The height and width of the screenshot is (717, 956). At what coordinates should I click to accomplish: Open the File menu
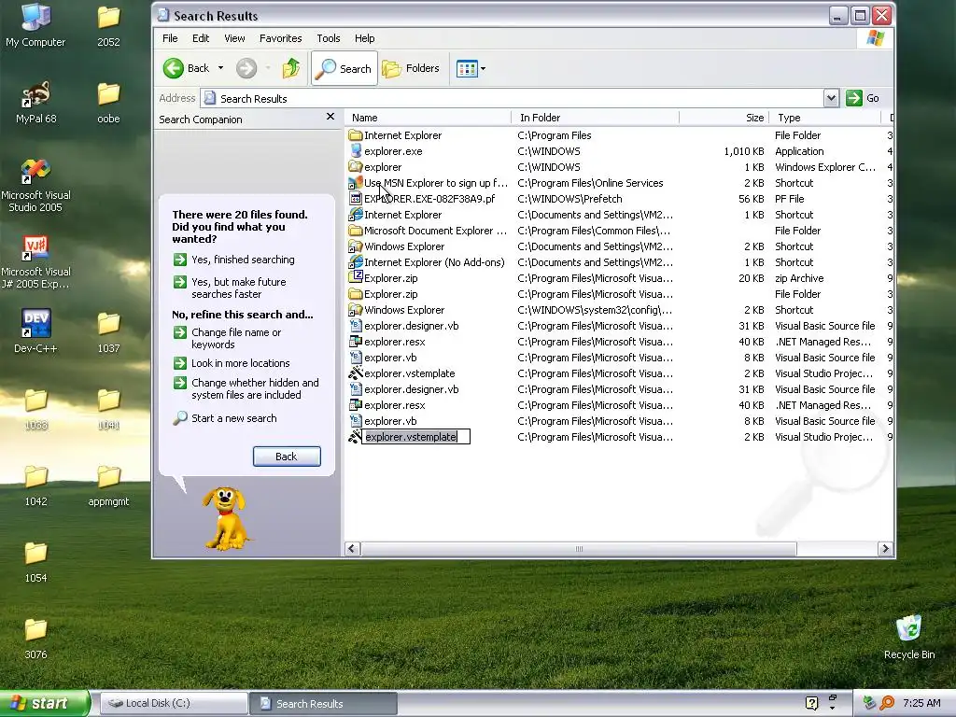click(x=170, y=37)
